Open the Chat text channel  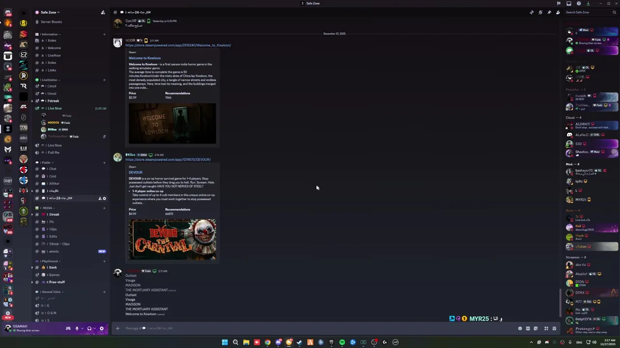coord(71,169)
